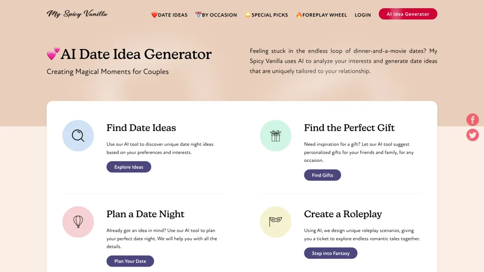
Task: Share the page on Twitter
Action: point(473,135)
